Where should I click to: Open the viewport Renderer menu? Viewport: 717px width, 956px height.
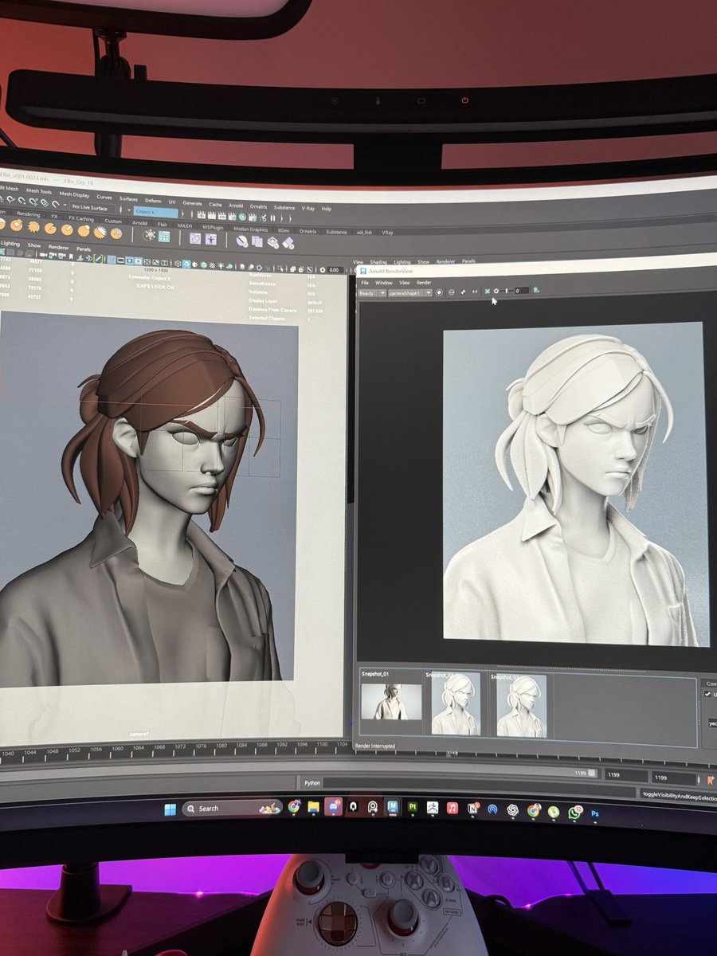click(x=58, y=247)
